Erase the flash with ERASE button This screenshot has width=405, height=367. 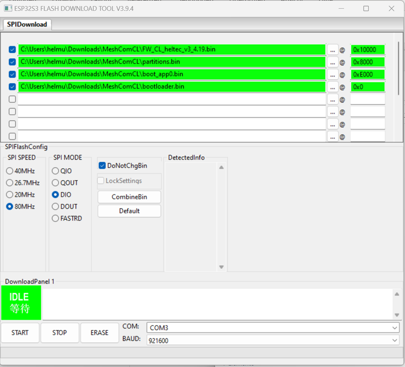[x=99, y=333]
